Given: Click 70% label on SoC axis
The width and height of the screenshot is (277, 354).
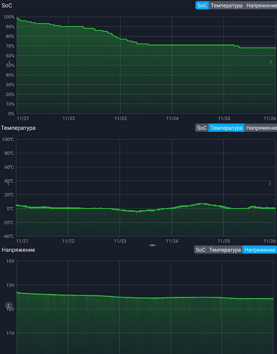Looking at the screenshot, I should pos(10,46).
